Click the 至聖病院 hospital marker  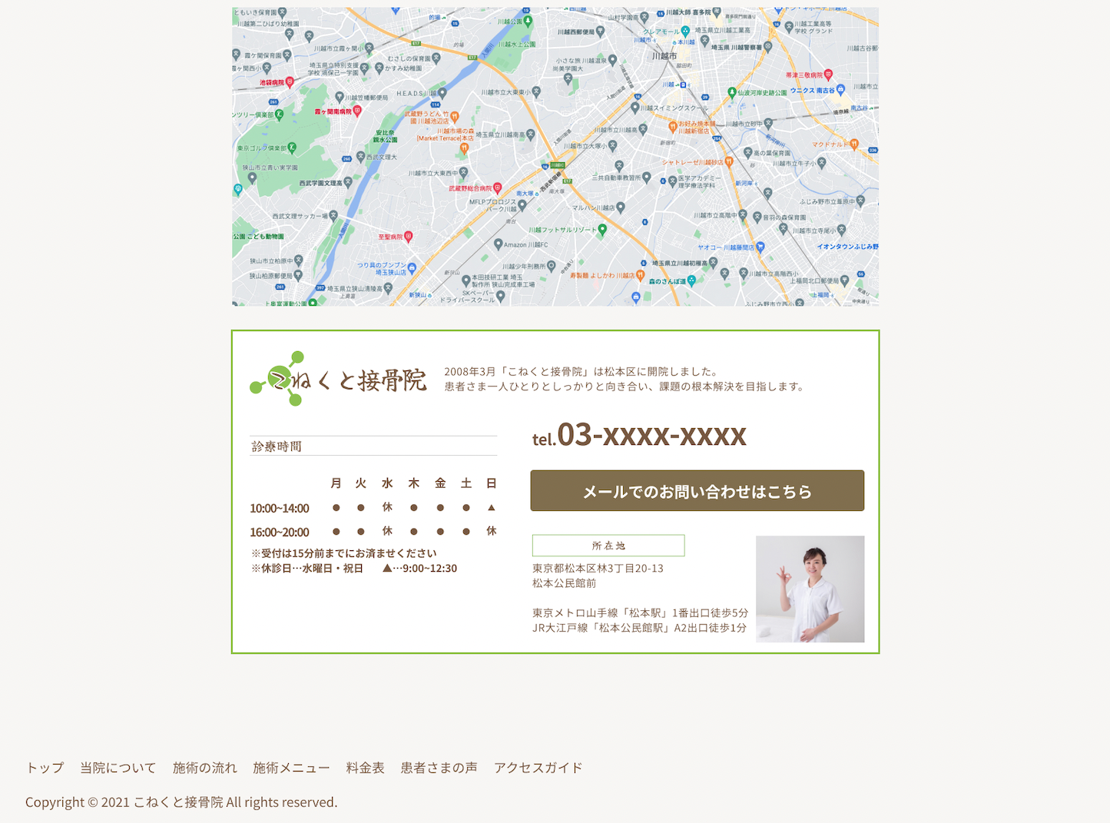coord(408,237)
